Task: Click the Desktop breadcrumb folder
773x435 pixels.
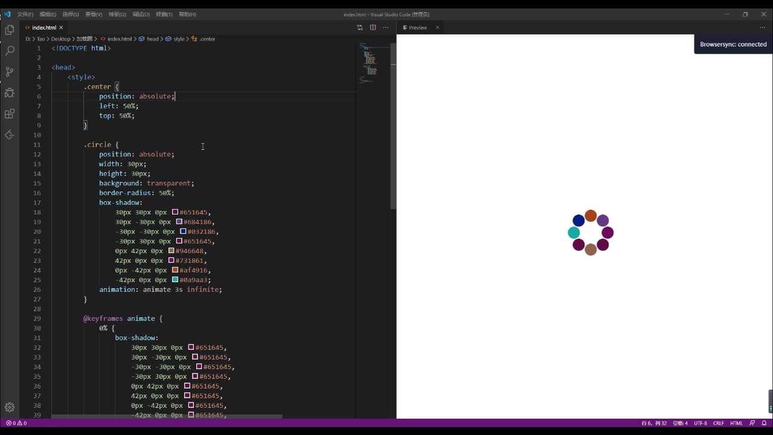Action: click(61, 39)
